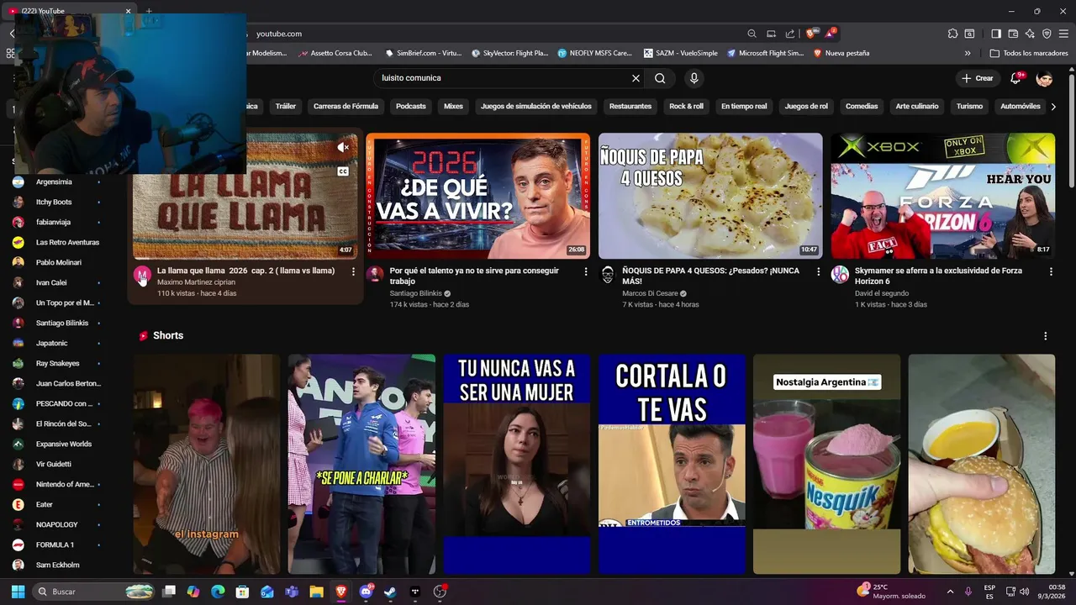Open Shorts section more options menu
Viewport: 1076px width, 605px height.
point(1045,335)
